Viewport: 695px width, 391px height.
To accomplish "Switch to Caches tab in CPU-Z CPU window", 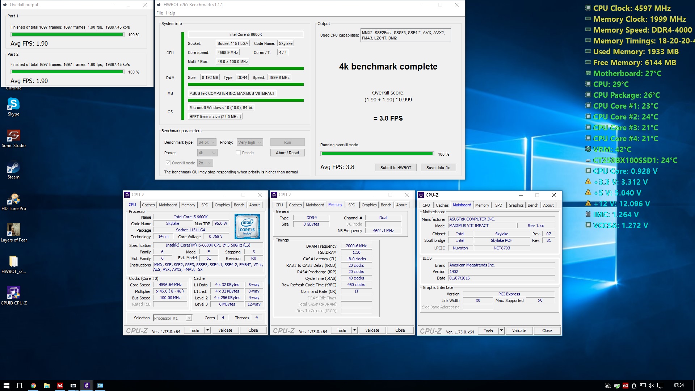I will [x=148, y=205].
